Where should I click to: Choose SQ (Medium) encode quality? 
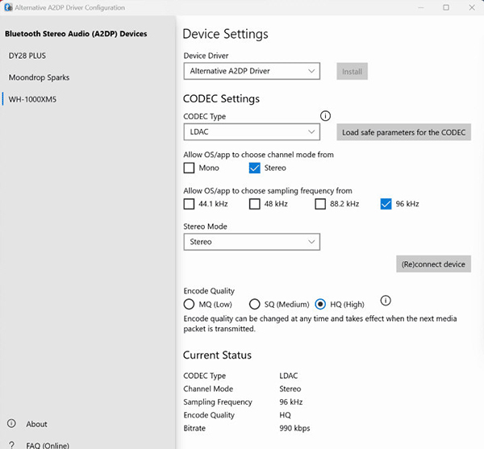tap(255, 305)
